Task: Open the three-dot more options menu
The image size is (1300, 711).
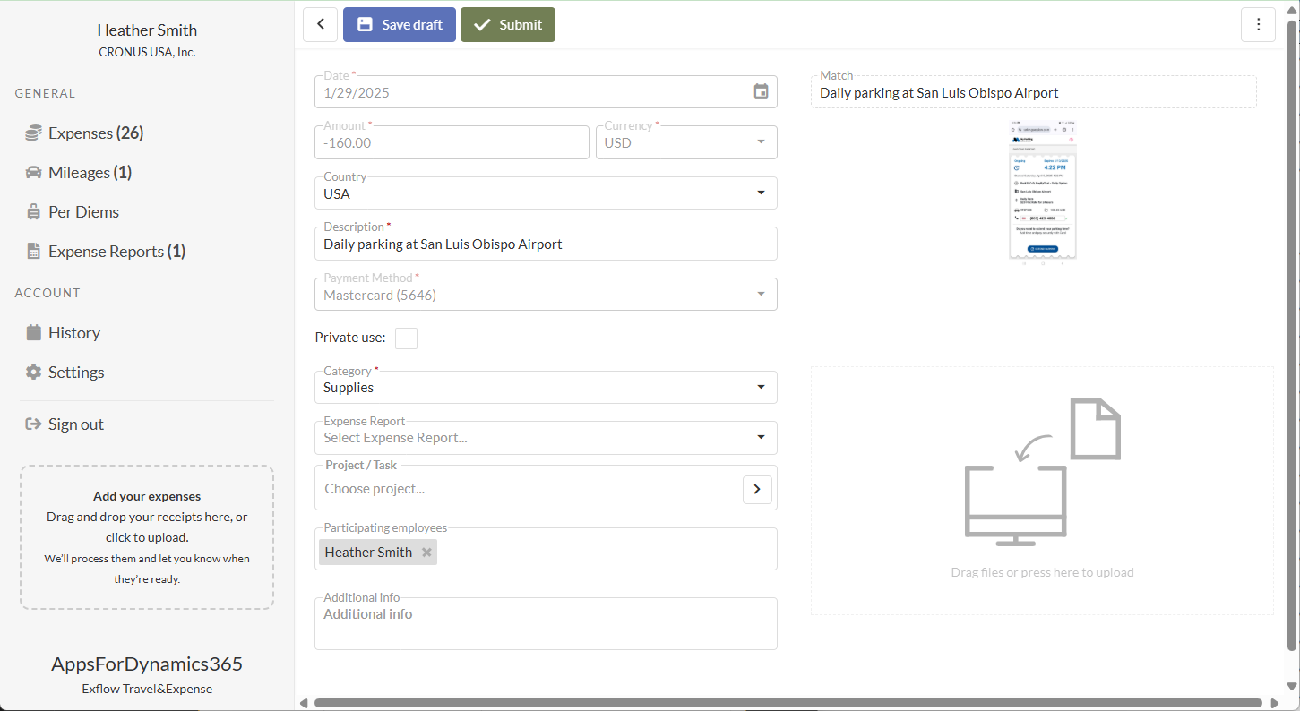Action: (1258, 25)
